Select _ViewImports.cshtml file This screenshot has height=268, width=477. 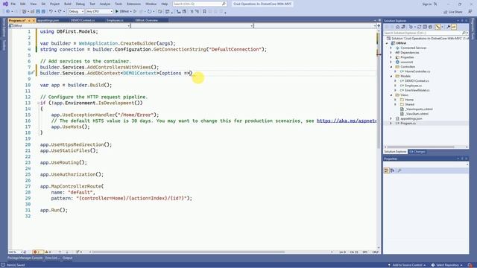click(419, 109)
